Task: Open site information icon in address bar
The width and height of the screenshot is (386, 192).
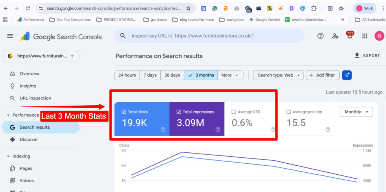Action: [x=41, y=8]
